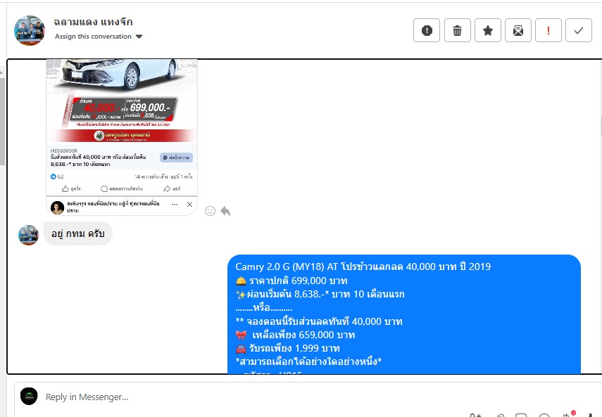The height and width of the screenshot is (417, 602).
Task: Select the blue Camry 2.0 G promotion reply
Action: click(x=404, y=314)
